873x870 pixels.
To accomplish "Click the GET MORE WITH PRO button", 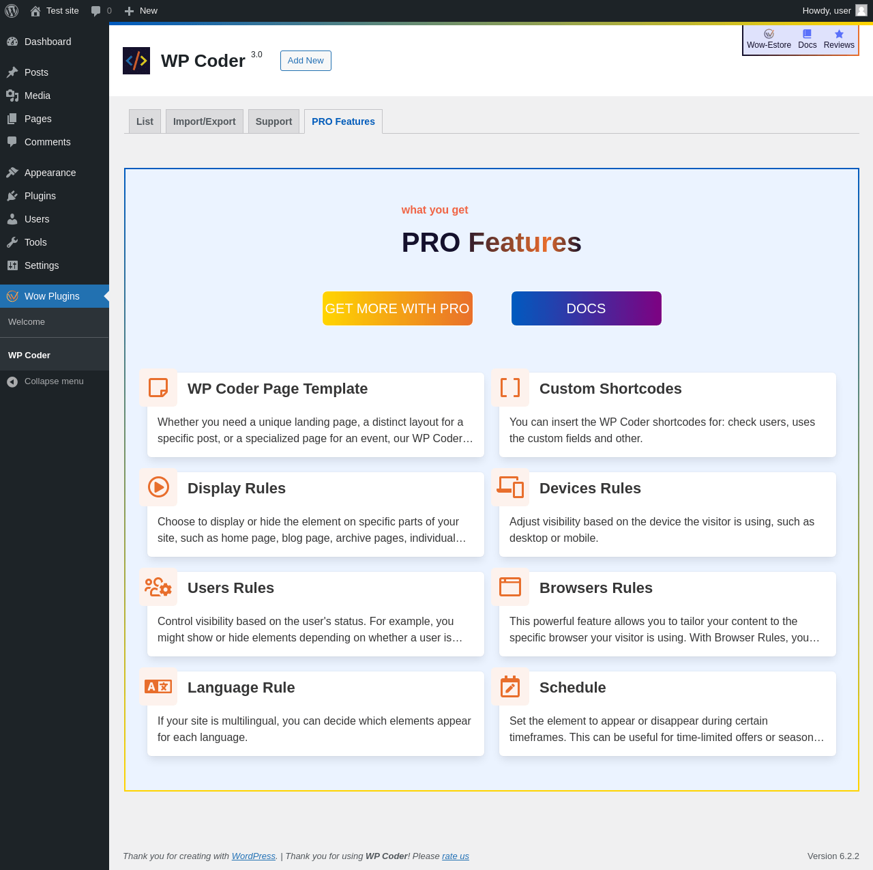I will (x=398, y=308).
